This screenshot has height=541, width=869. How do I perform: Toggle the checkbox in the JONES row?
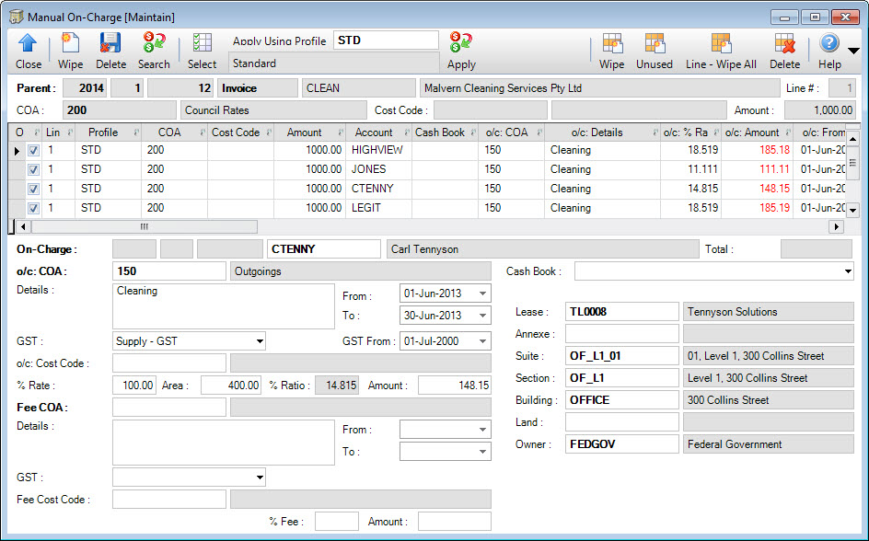point(34,169)
